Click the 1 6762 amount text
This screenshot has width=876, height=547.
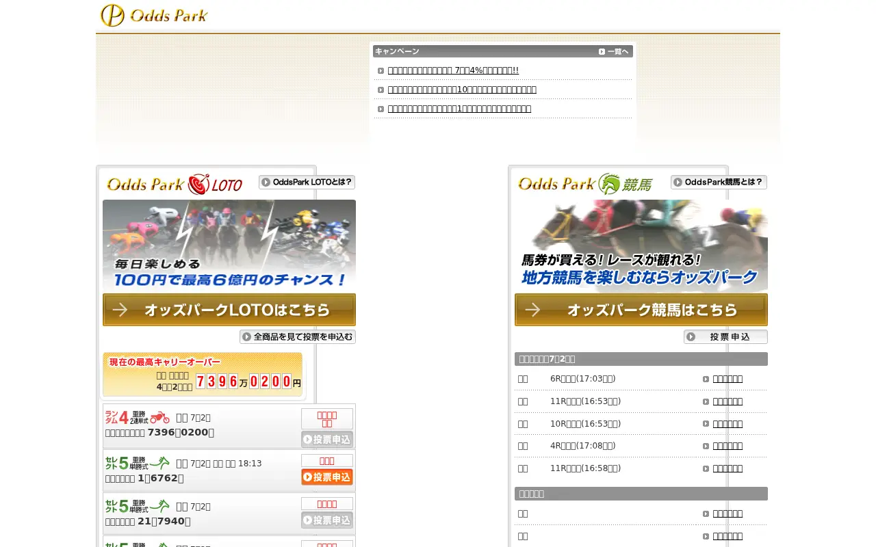[161, 478]
